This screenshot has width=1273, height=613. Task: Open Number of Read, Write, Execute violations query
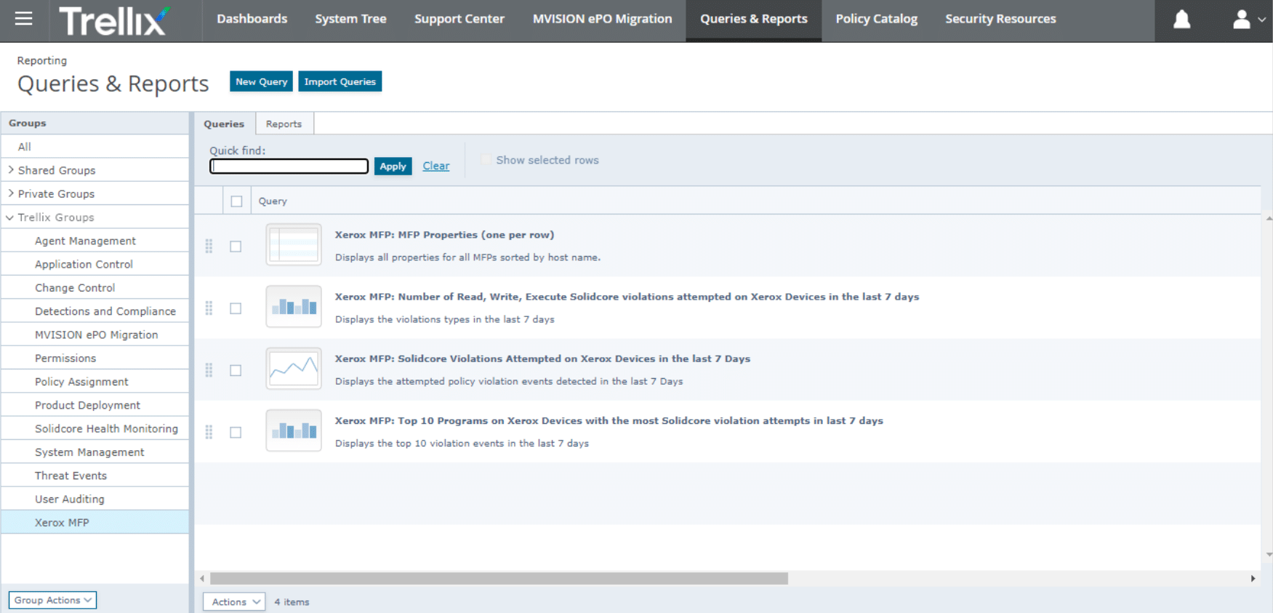(x=627, y=297)
